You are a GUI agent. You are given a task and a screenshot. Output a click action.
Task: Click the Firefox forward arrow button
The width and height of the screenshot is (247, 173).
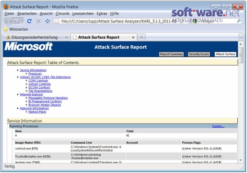pyautogui.click(x=17, y=21)
